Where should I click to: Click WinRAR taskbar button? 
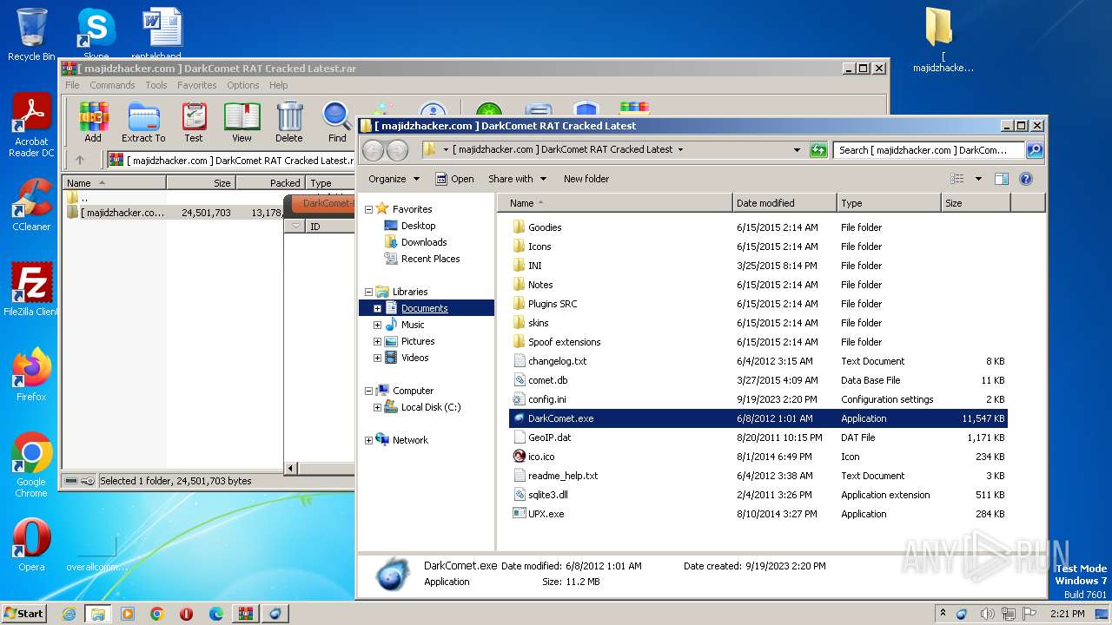pyautogui.click(x=245, y=614)
